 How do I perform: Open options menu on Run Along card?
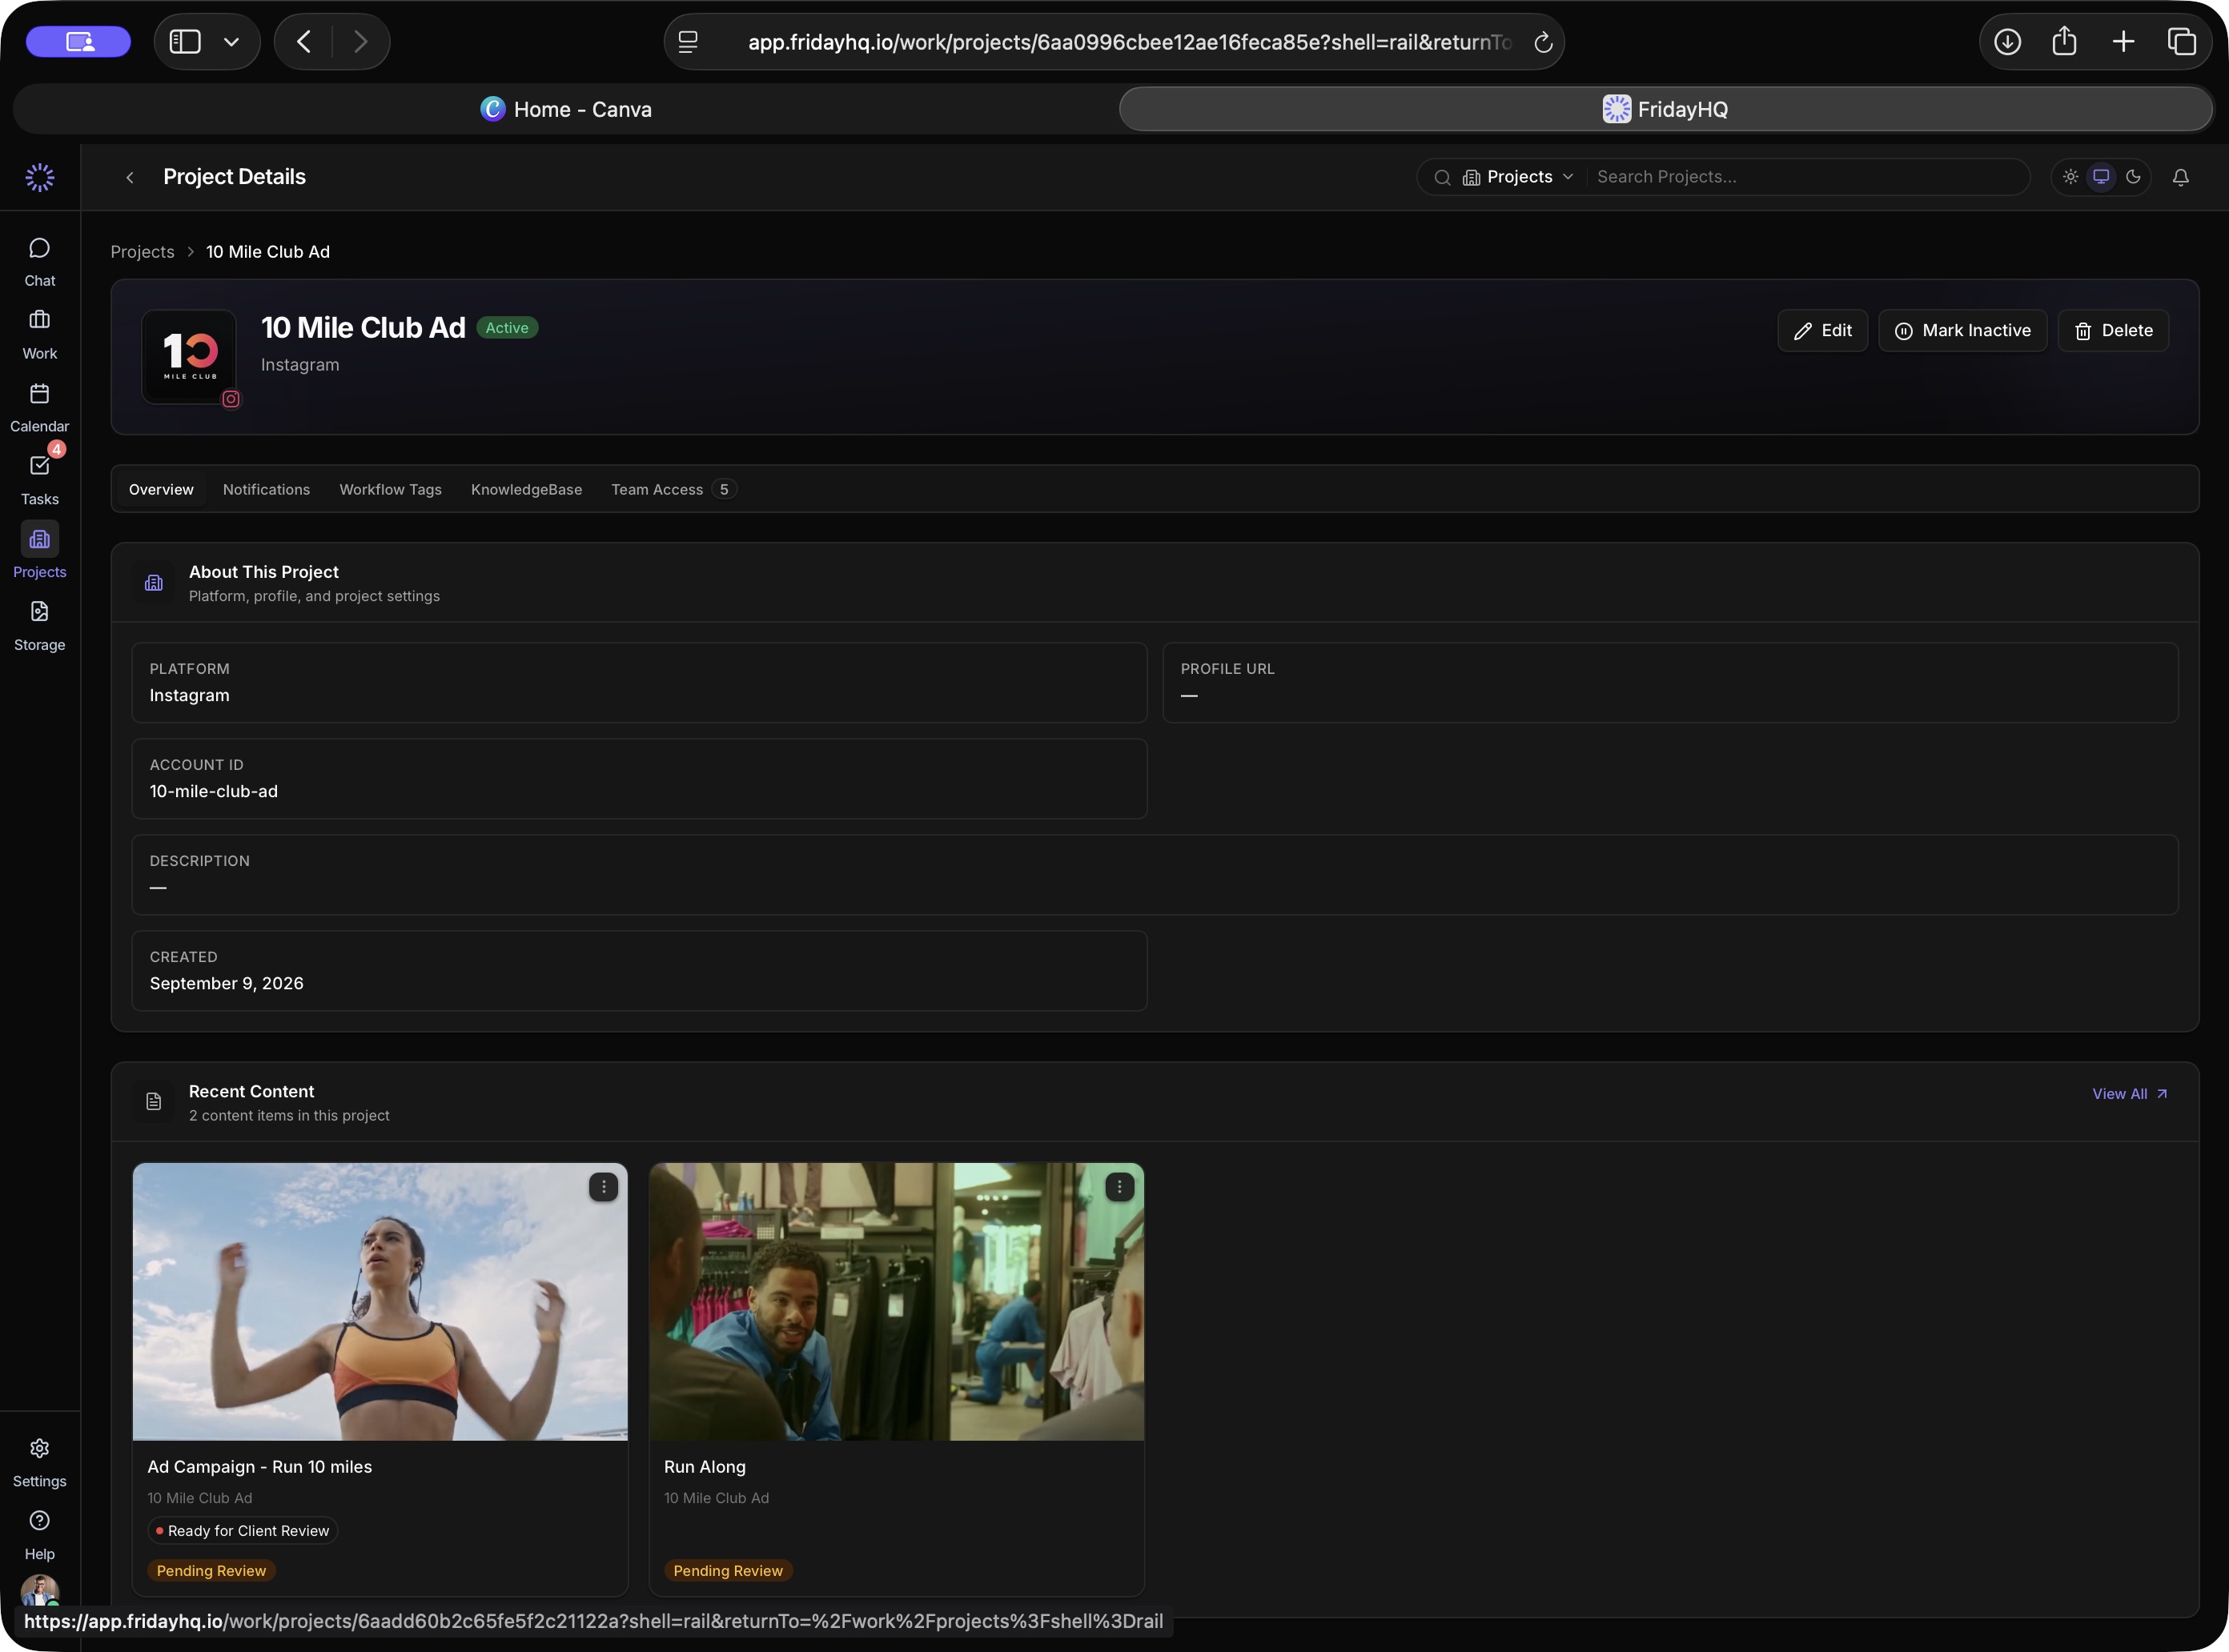coord(1119,1187)
